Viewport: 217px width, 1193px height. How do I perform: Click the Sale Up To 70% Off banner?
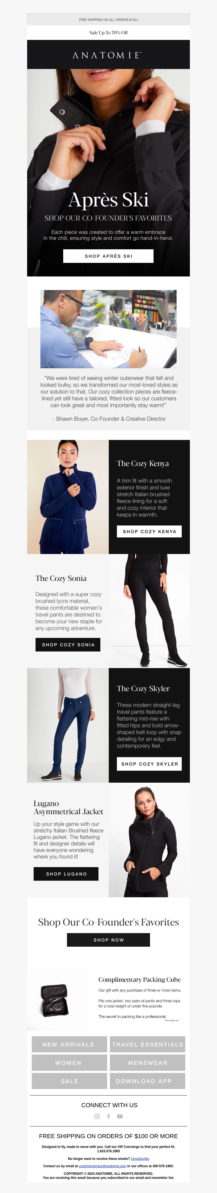click(108, 32)
